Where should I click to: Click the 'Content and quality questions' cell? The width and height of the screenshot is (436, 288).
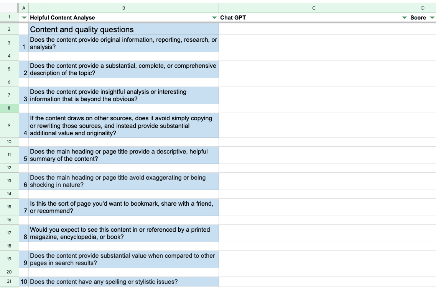(x=123, y=29)
